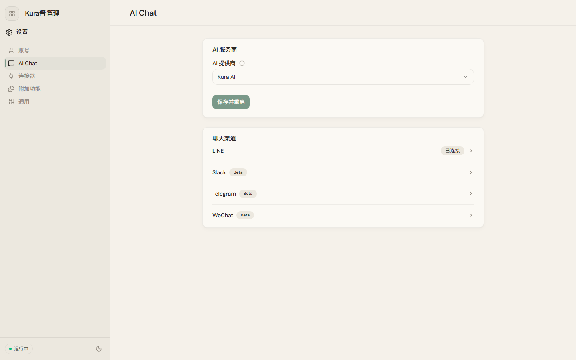The height and width of the screenshot is (360, 576).
Task: Click the Beta badge next to Telegram
Action: tap(248, 194)
